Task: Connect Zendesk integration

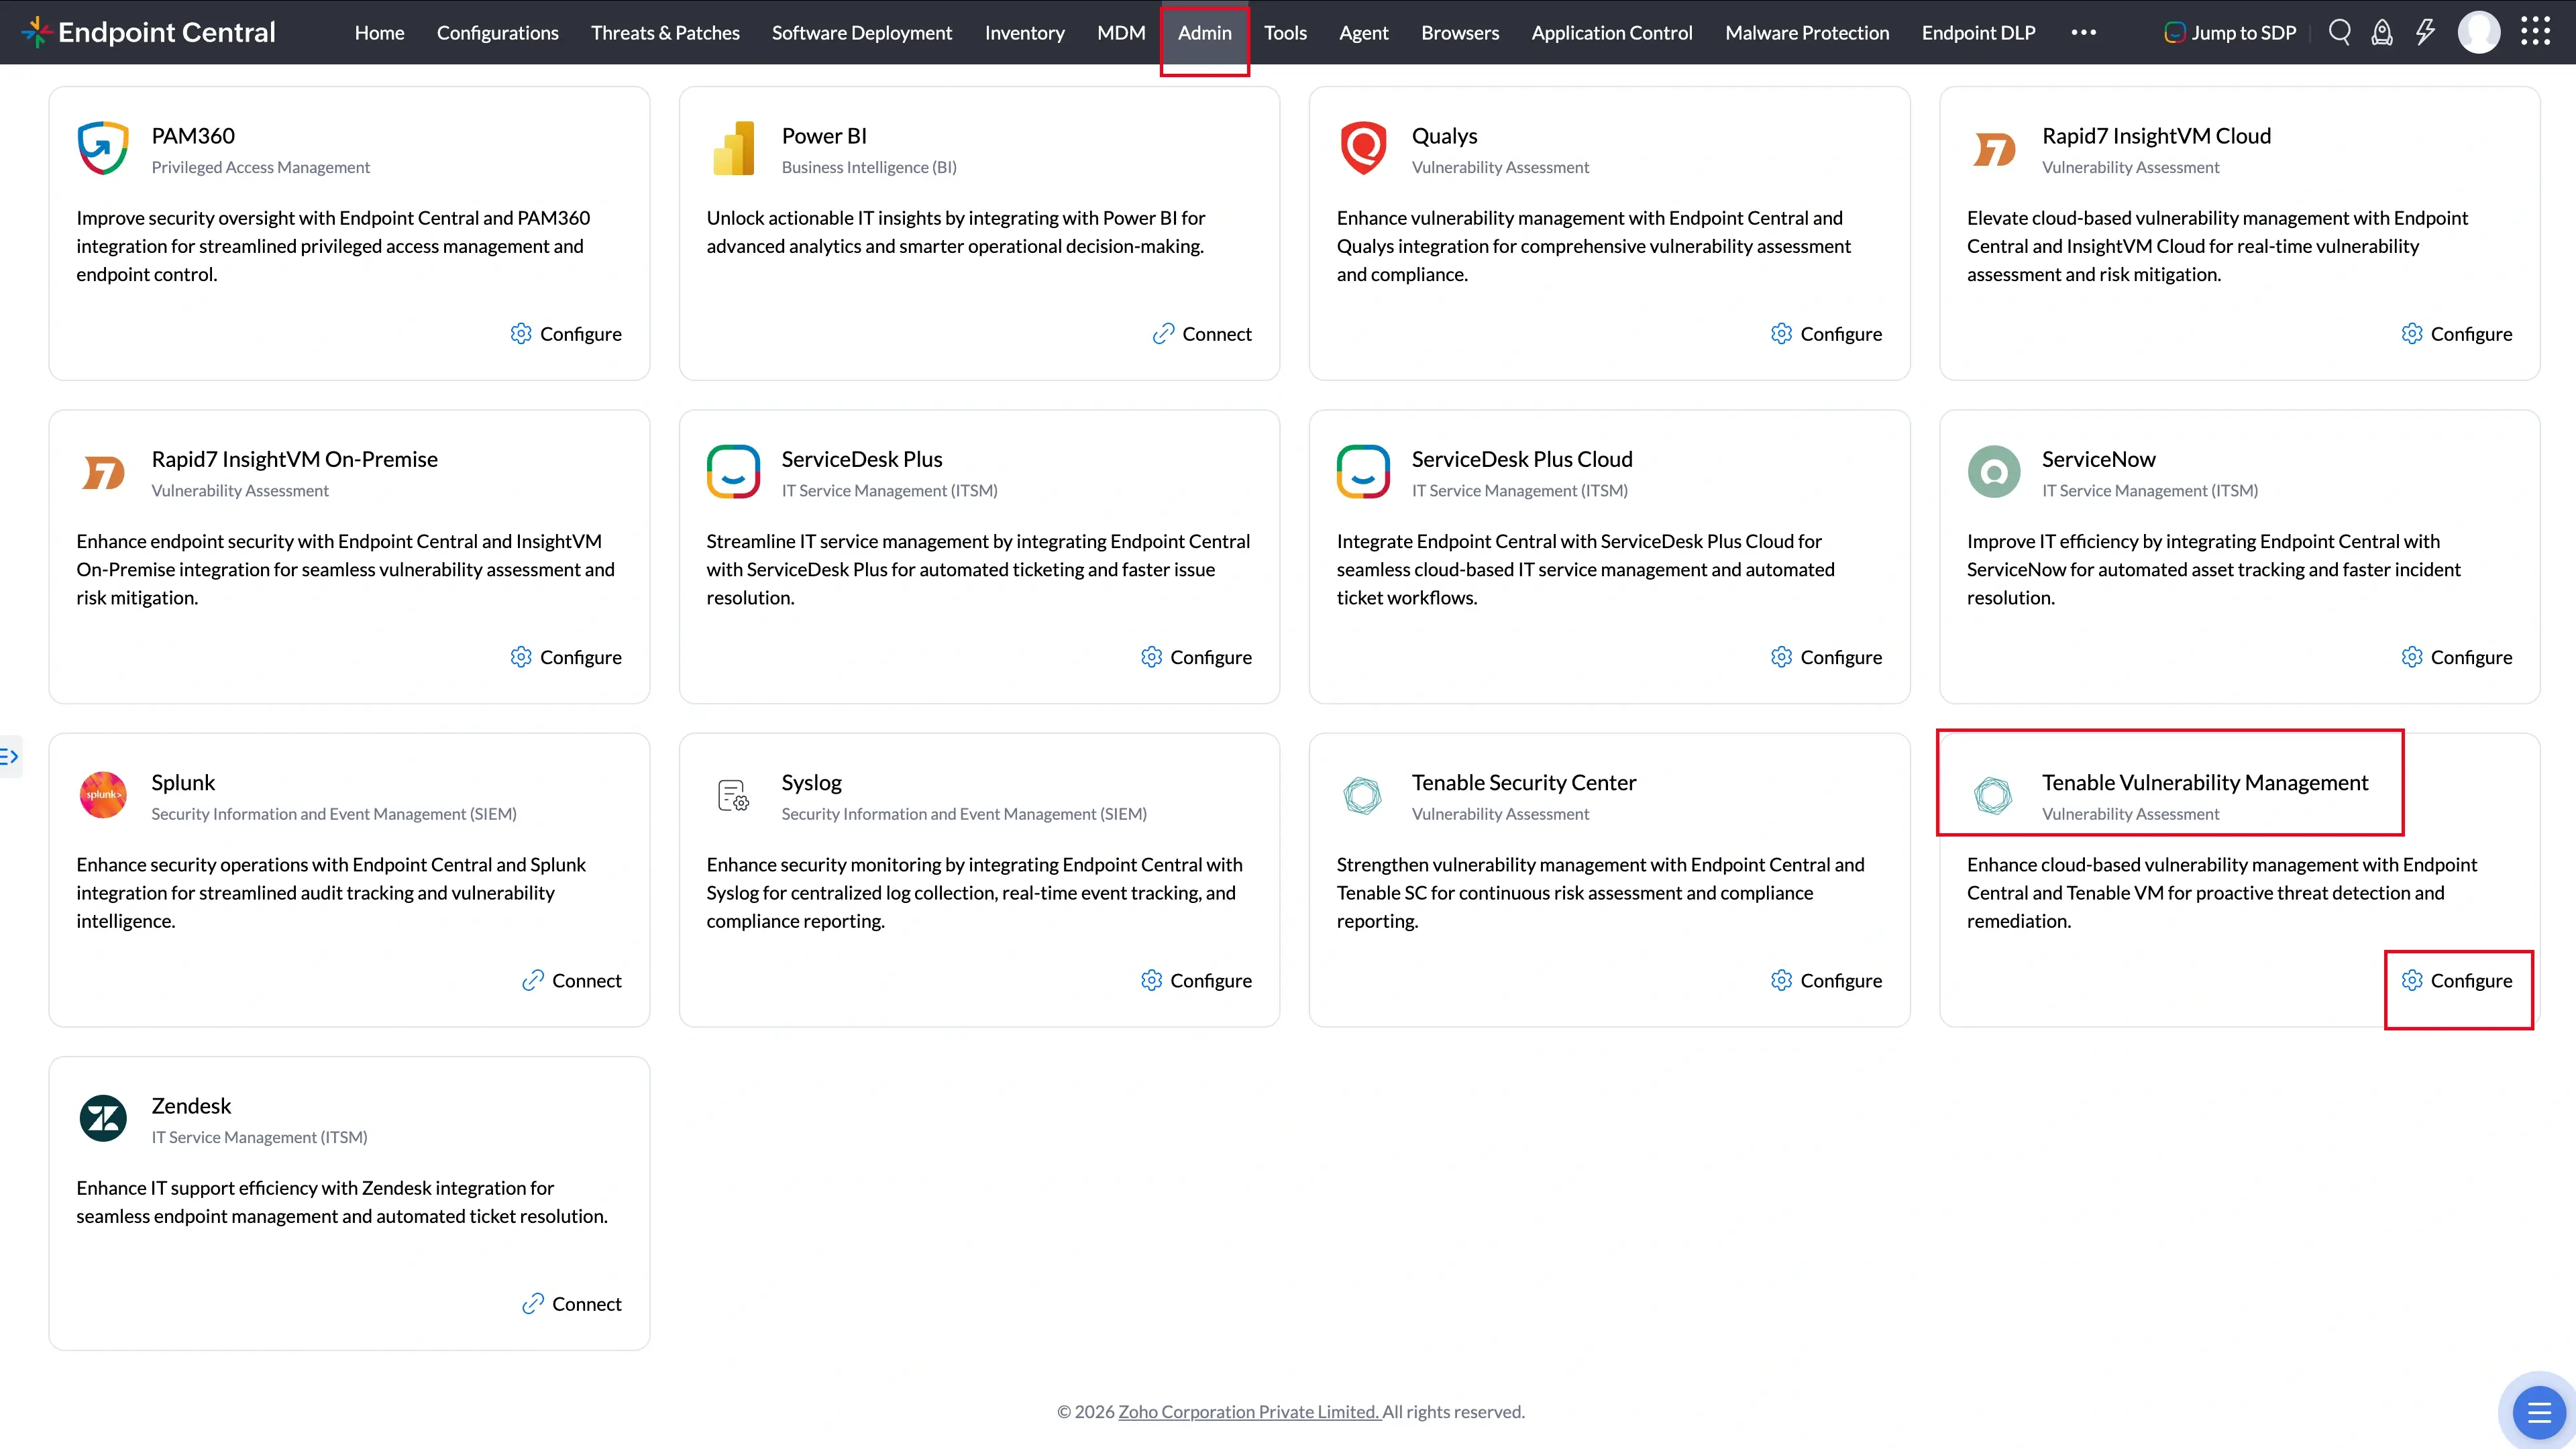Action: (x=571, y=1304)
